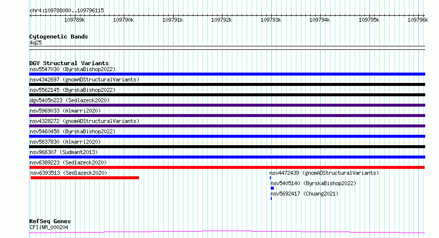The width and height of the screenshot is (439, 238).
Task: Select the tiny blue mark under nsv5692417
Action: (271, 198)
